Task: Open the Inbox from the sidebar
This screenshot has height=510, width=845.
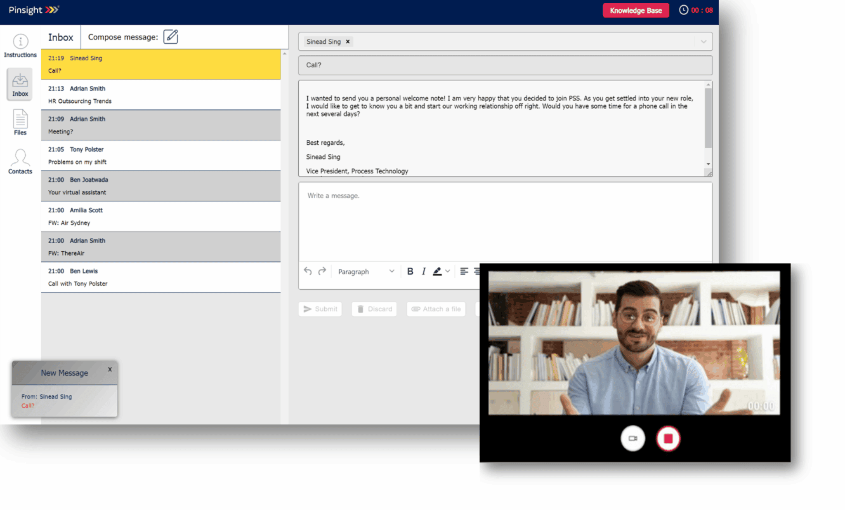Action: click(x=19, y=84)
